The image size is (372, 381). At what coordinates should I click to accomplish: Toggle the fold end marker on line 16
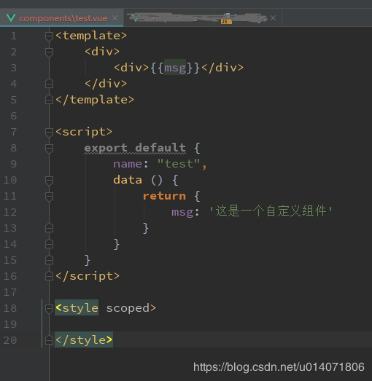49,276
